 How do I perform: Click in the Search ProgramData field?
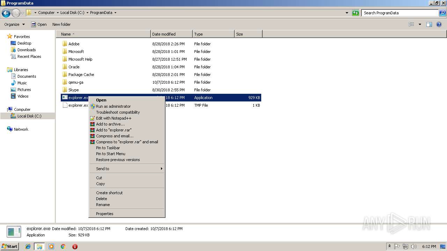coord(400,13)
